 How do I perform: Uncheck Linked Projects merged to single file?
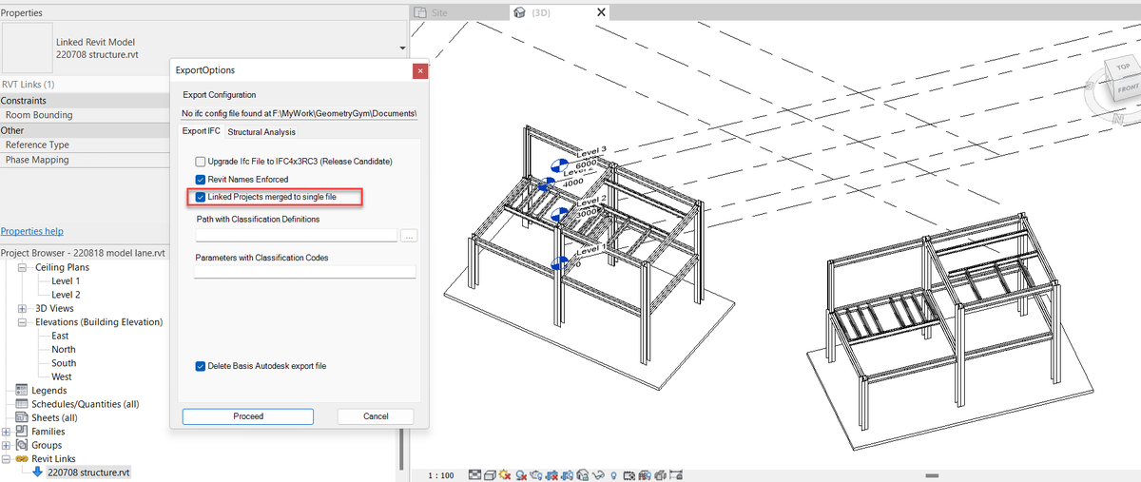click(x=201, y=198)
